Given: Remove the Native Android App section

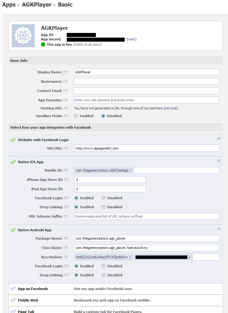Looking at the screenshot, I should click(219, 229).
